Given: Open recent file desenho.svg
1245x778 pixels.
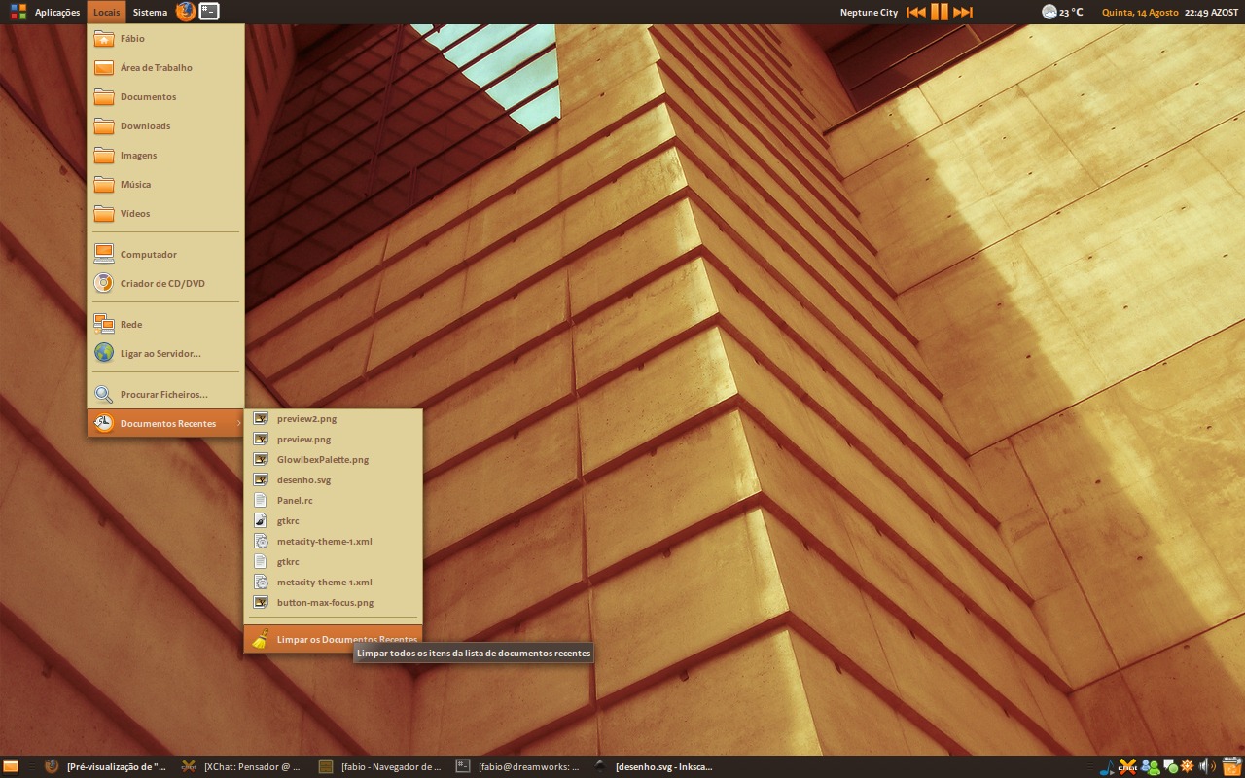Looking at the screenshot, I should point(333,480).
